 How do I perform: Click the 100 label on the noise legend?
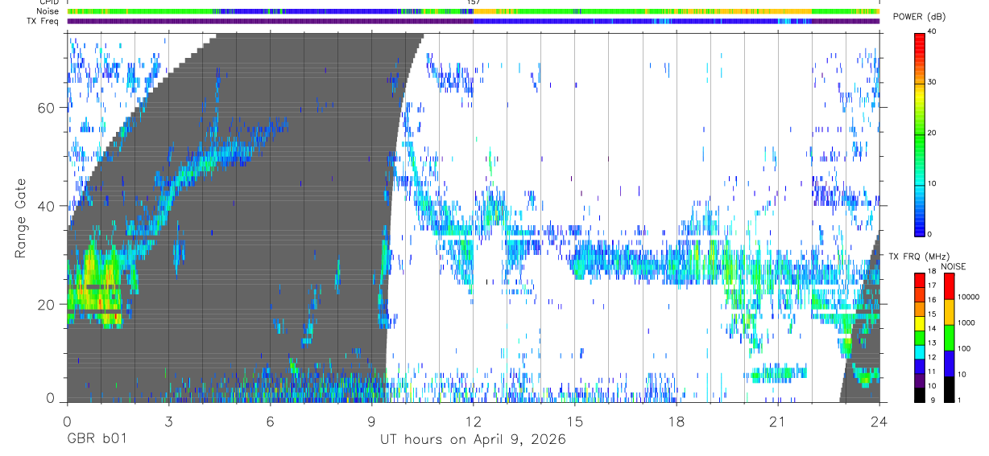pos(963,348)
